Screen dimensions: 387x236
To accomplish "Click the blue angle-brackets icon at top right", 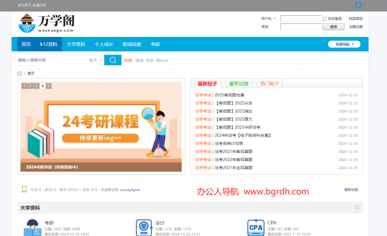I will 358,5.
